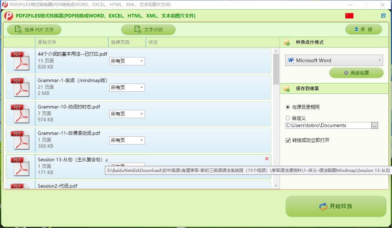Viewport: 392px width, 228px height.
Task: Click scroll-down arrow of file list
Action: pos(276,186)
